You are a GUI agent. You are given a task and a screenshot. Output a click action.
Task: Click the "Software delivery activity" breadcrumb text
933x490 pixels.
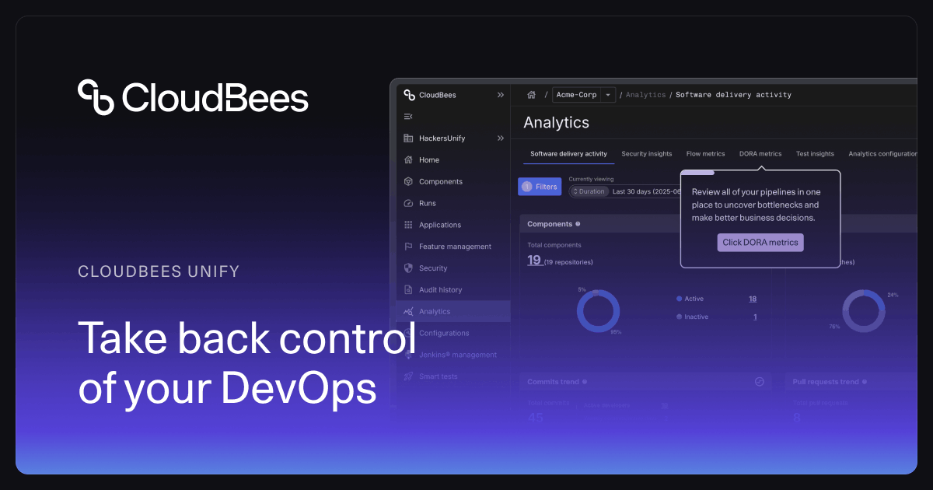point(733,95)
